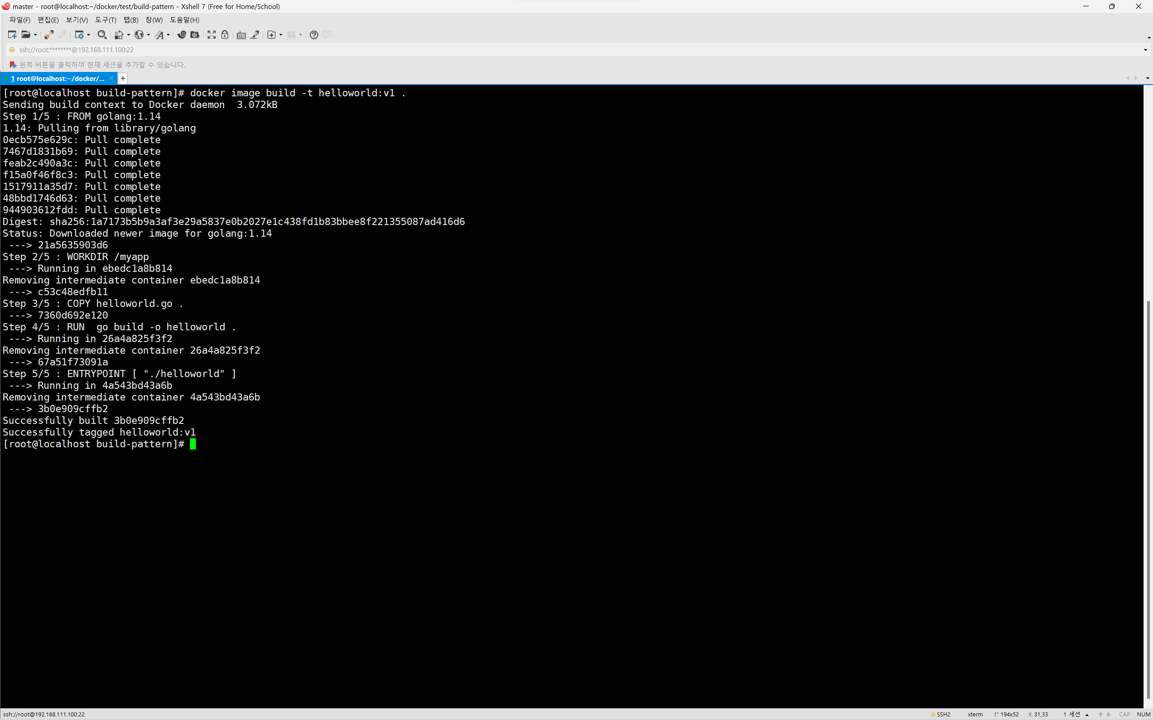Open the Find magnifier tool
The image size is (1153, 720).
(101, 35)
